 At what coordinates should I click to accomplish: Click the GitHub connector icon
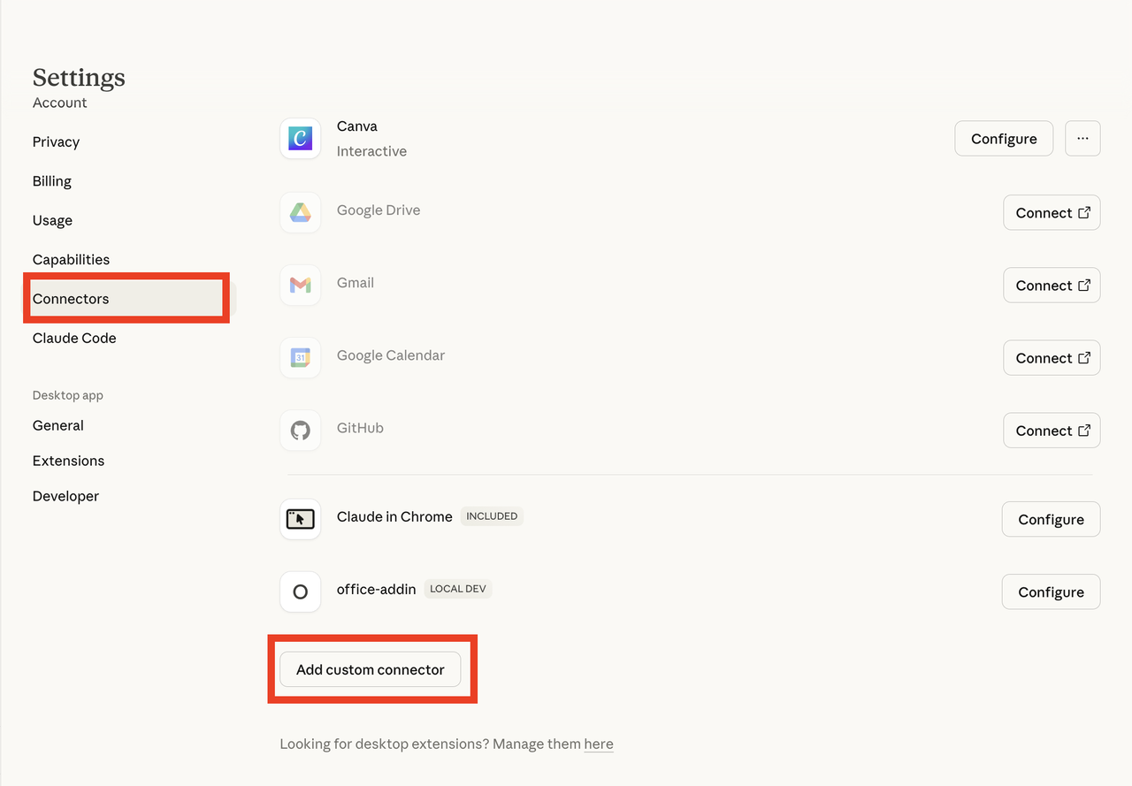(x=300, y=430)
